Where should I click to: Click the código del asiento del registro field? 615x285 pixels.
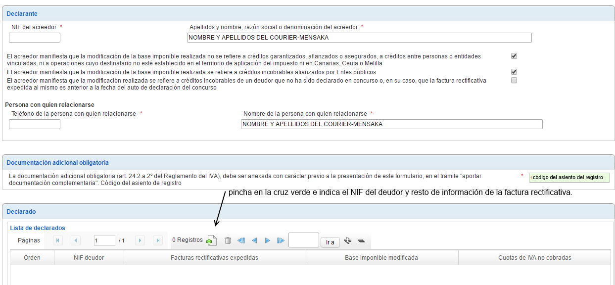coord(569,177)
